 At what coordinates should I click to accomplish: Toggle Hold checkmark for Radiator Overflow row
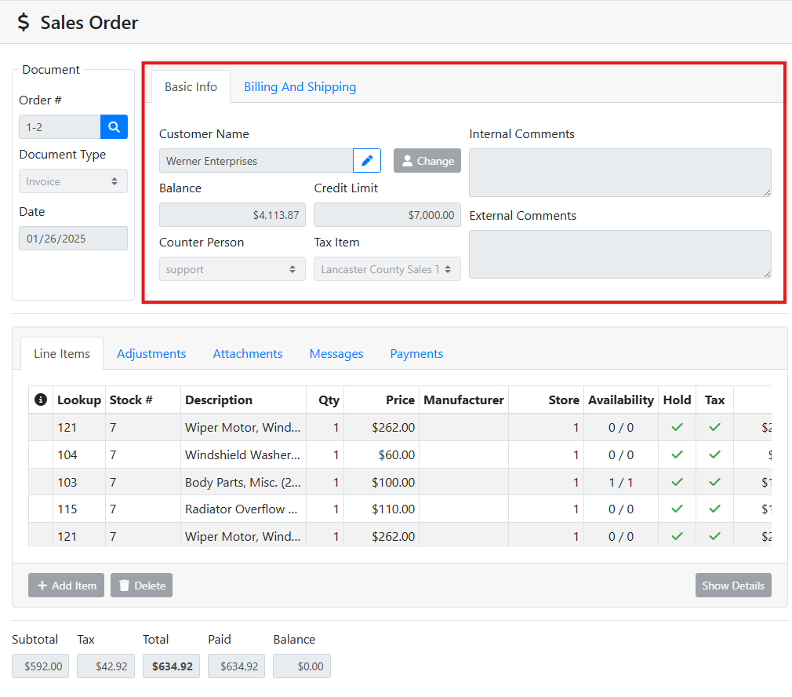[x=677, y=509]
